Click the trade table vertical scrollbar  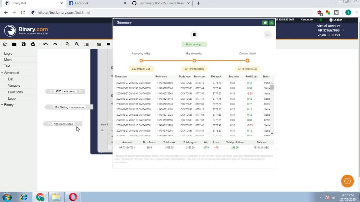[272, 107]
